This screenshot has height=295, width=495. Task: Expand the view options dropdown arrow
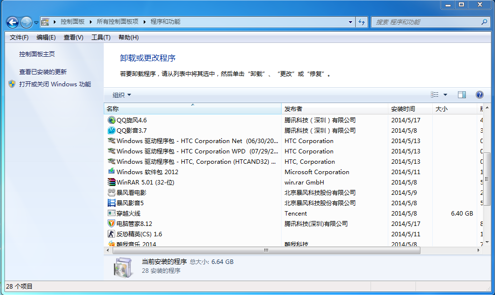coord(445,95)
